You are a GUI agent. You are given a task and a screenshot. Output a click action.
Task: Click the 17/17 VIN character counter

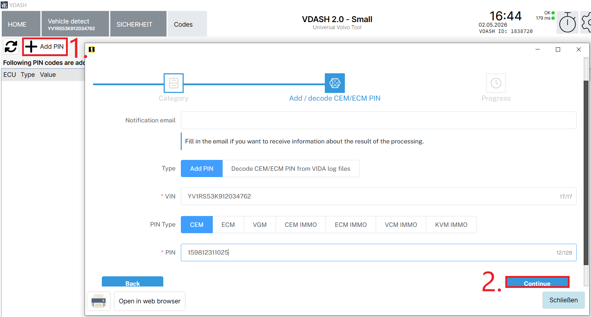(x=566, y=197)
